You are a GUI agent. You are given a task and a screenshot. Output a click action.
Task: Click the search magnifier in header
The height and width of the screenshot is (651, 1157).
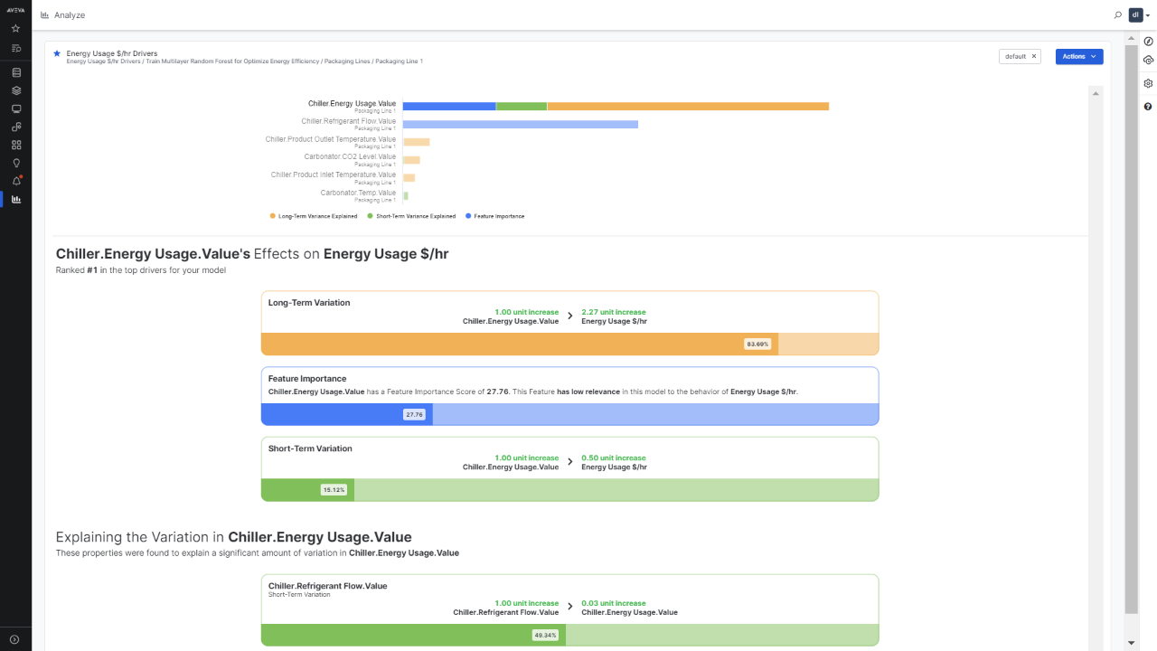1118,15
